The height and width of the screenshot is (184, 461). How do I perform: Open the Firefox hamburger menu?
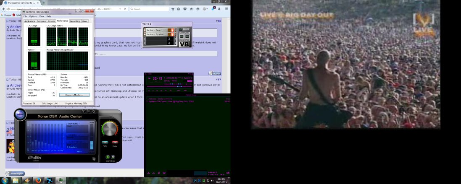[227, 9]
